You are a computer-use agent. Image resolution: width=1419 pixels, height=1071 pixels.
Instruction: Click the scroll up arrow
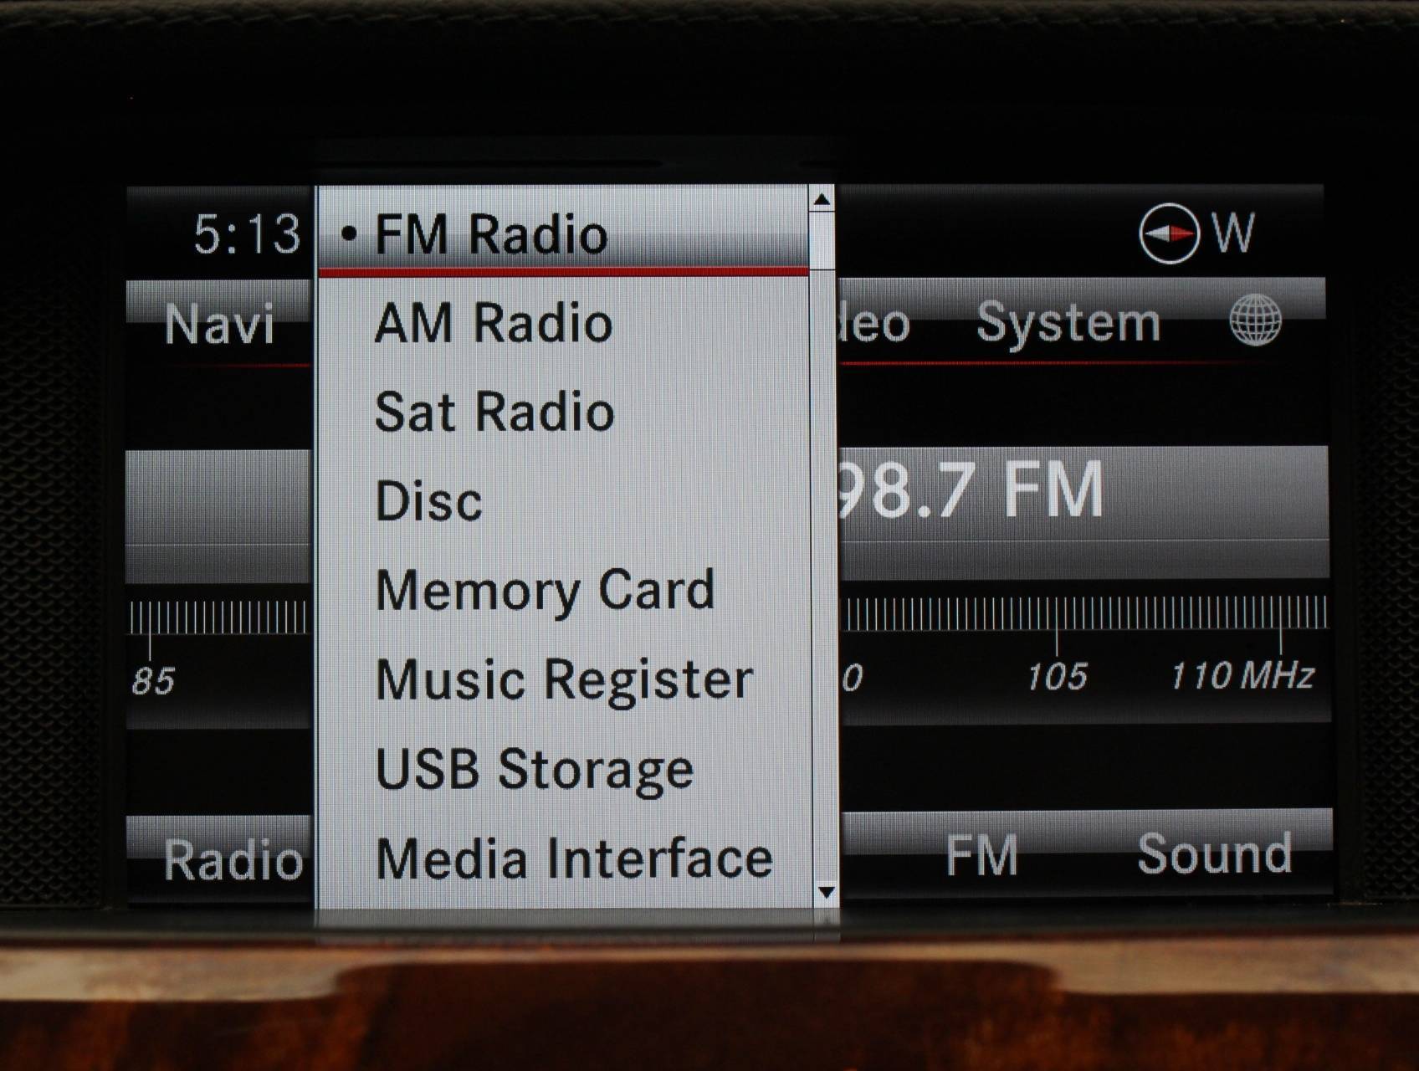(822, 200)
